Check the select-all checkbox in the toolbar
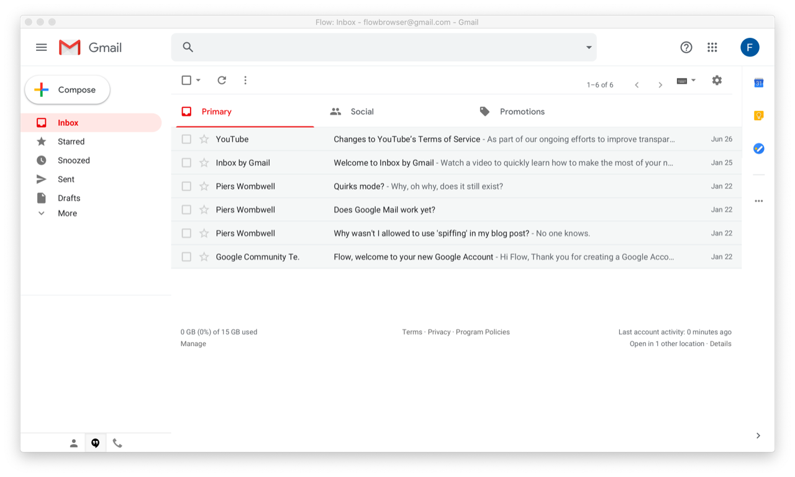The image size is (795, 477). (x=186, y=80)
